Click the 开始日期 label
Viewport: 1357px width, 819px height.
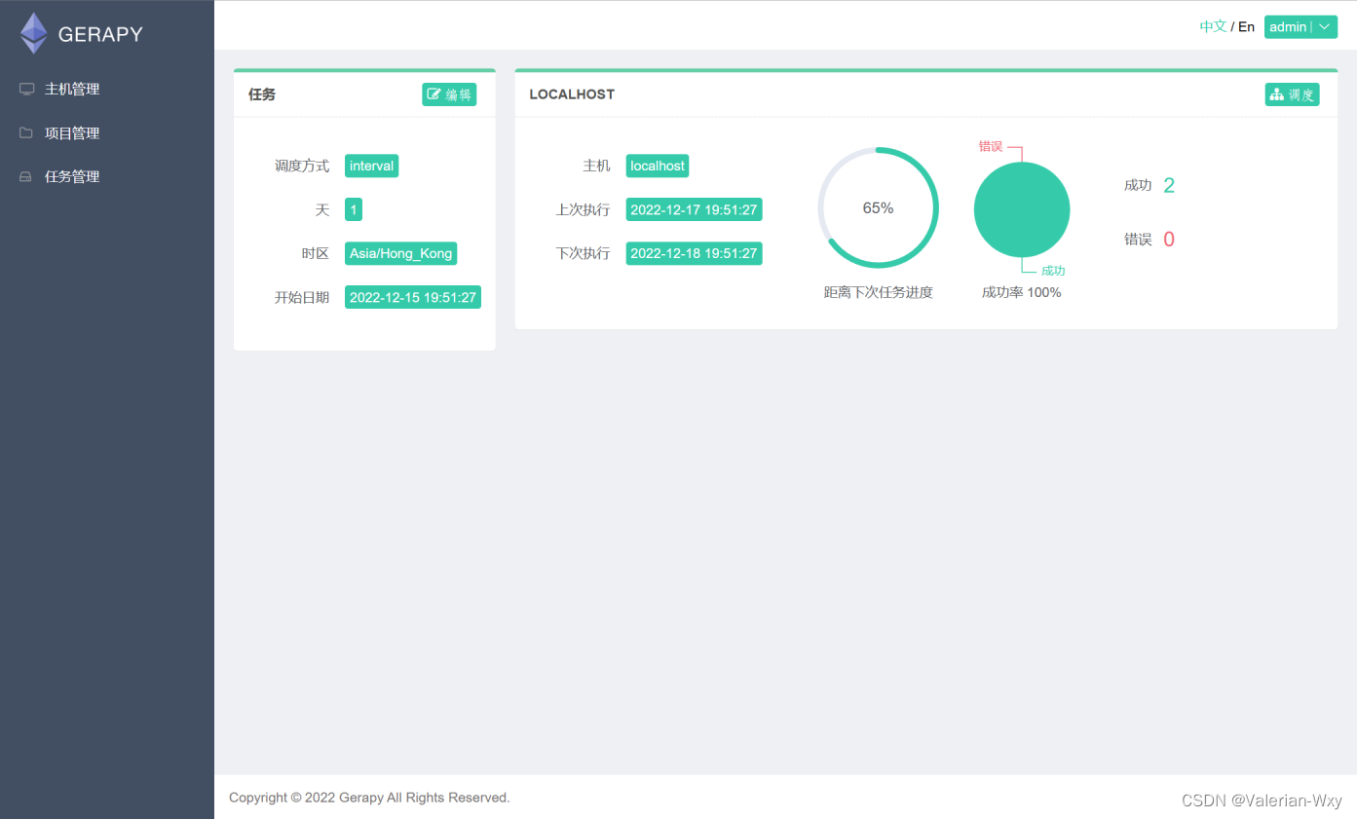302,297
